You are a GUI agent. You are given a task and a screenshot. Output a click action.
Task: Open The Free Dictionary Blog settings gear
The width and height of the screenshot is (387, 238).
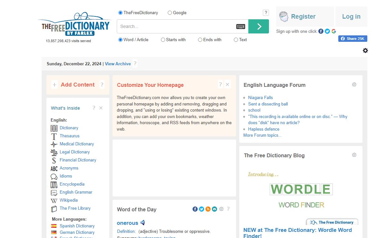(x=354, y=155)
